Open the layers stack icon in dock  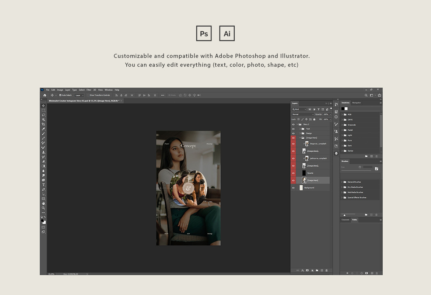(x=336, y=153)
